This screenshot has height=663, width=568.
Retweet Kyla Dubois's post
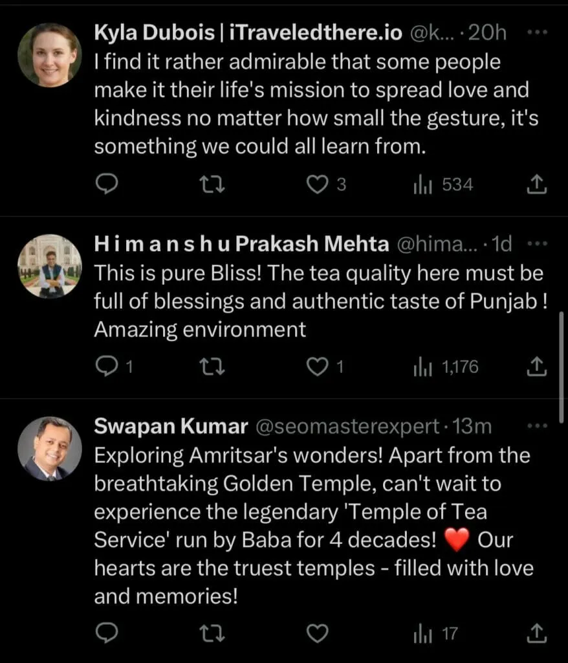212,185
